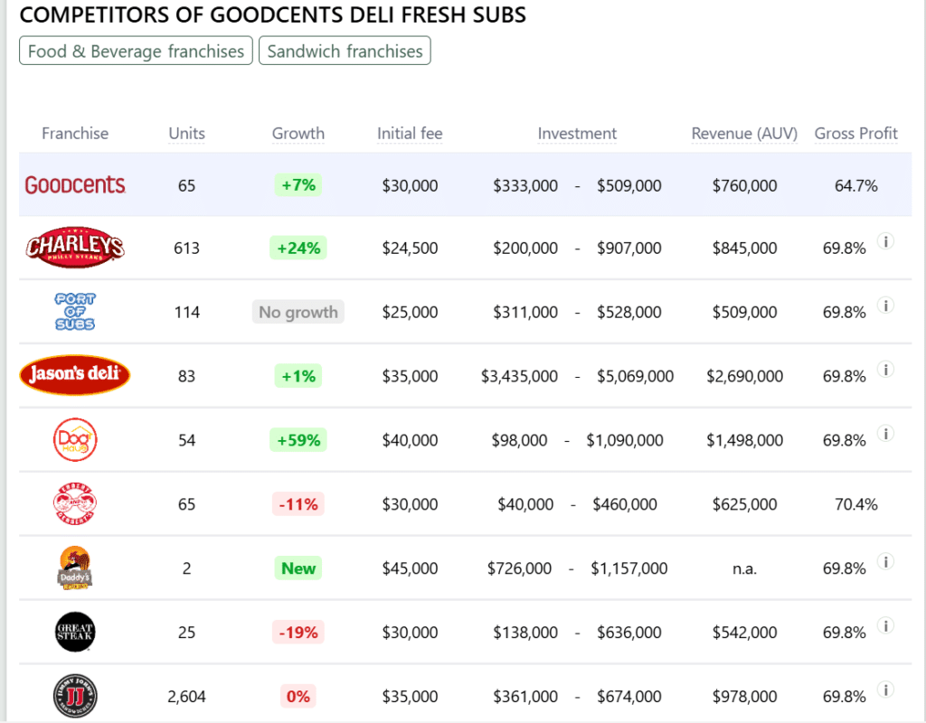
Task: Click info icon in Great Steak row
Action: [x=885, y=625]
